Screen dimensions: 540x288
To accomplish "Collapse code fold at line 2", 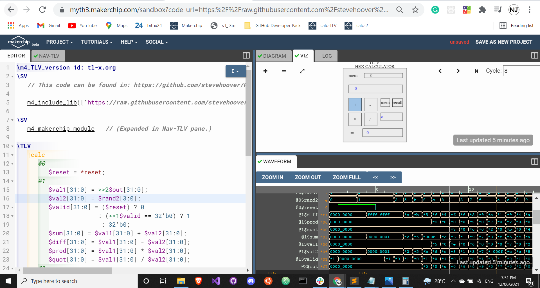I will pyautogui.click(x=12, y=77).
